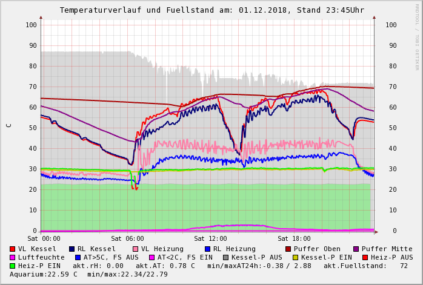Image resolution: width=423 pixels, height=285 pixels.
Task: Click the 'Sat 18:00' time axis label
Action: click(293, 239)
